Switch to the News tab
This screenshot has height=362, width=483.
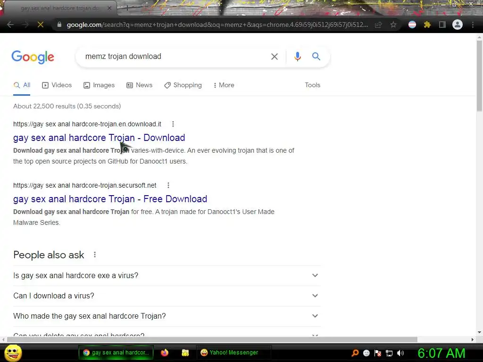pyautogui.click(x=140, y=85)
